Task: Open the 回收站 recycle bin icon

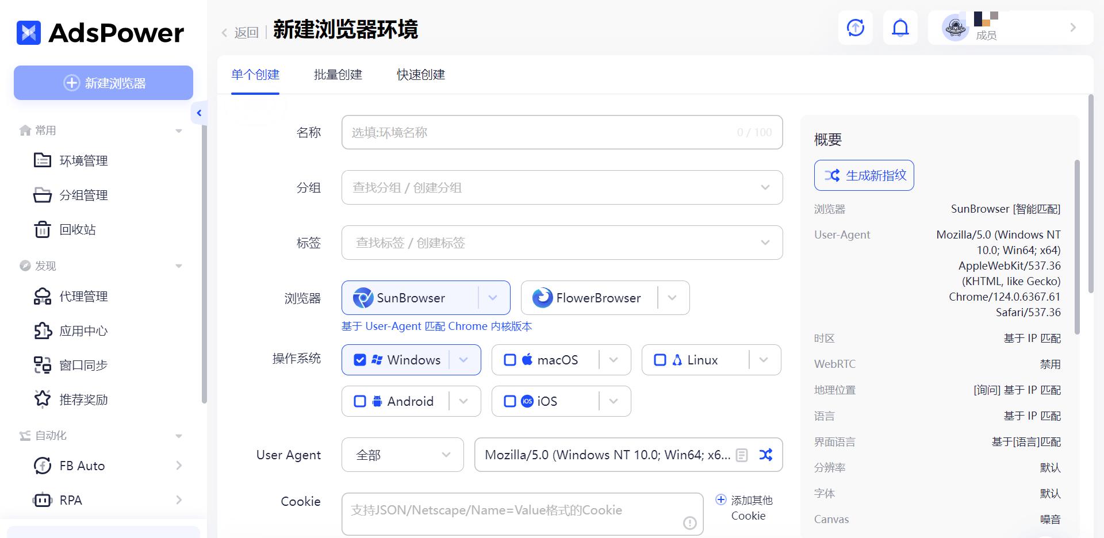Action: pyautogui.click(x=43, y=229)
